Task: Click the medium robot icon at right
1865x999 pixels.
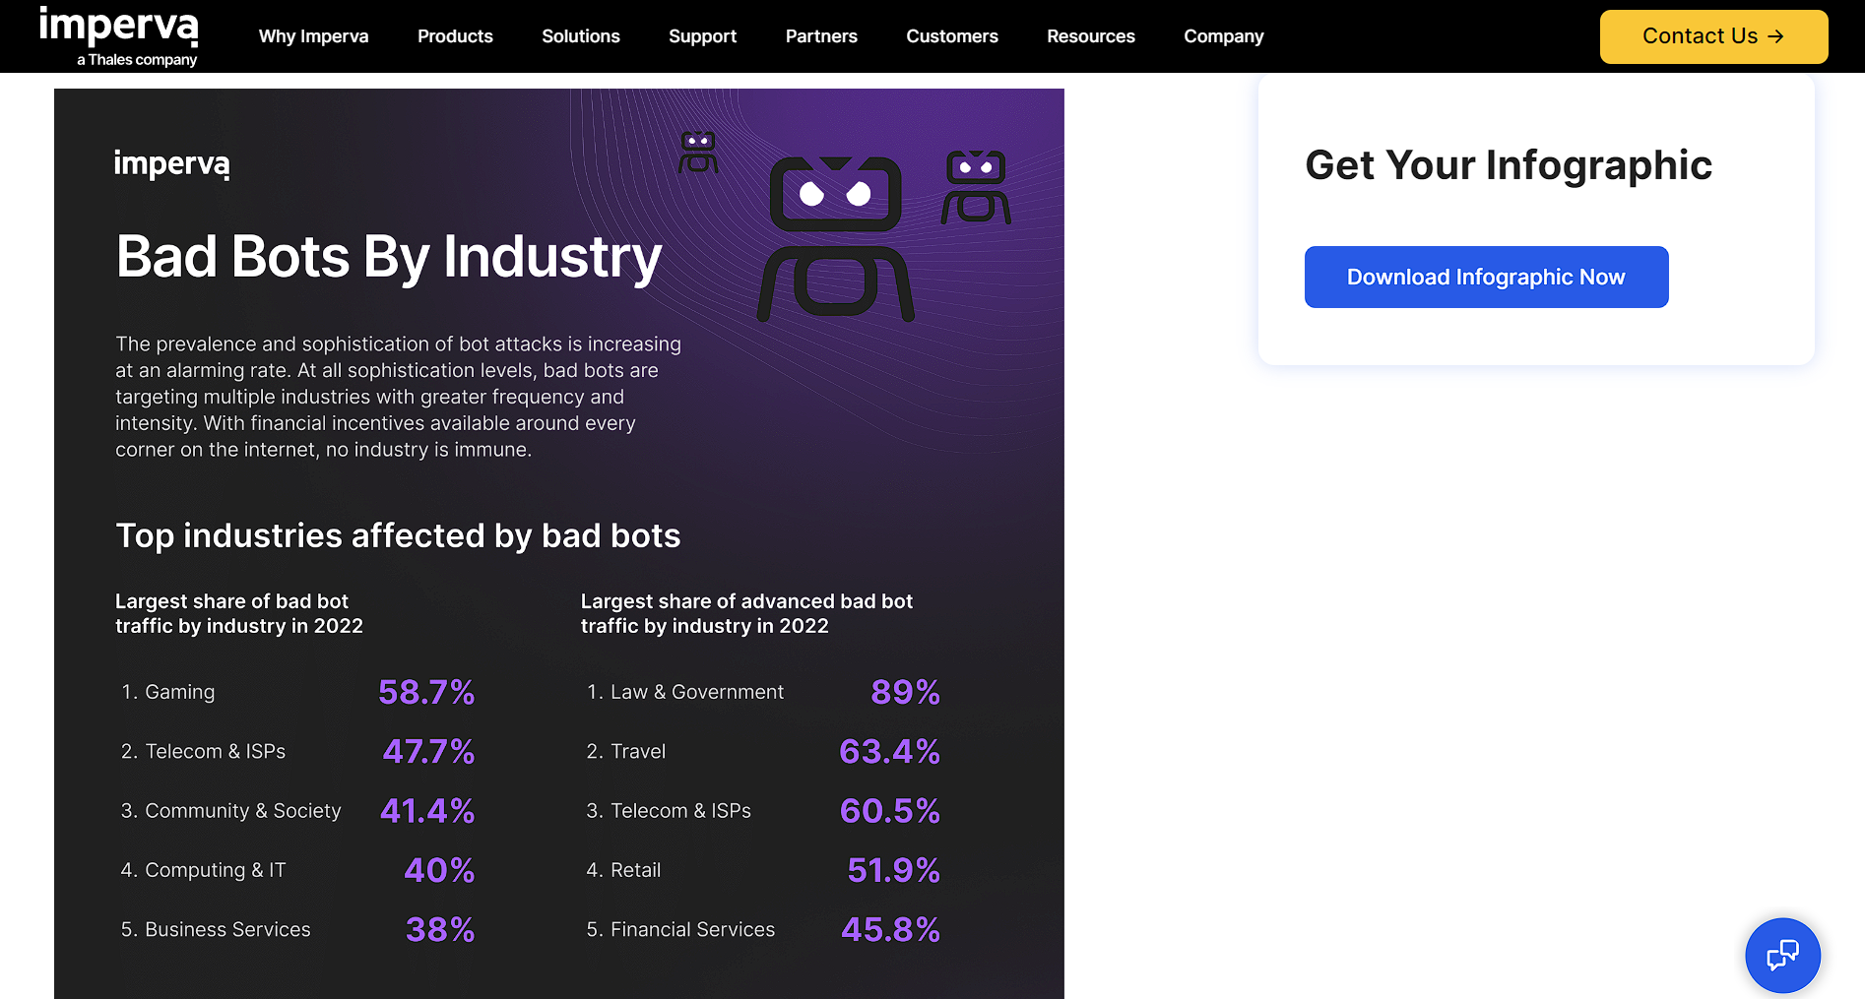Action: (x=976, y=187)
